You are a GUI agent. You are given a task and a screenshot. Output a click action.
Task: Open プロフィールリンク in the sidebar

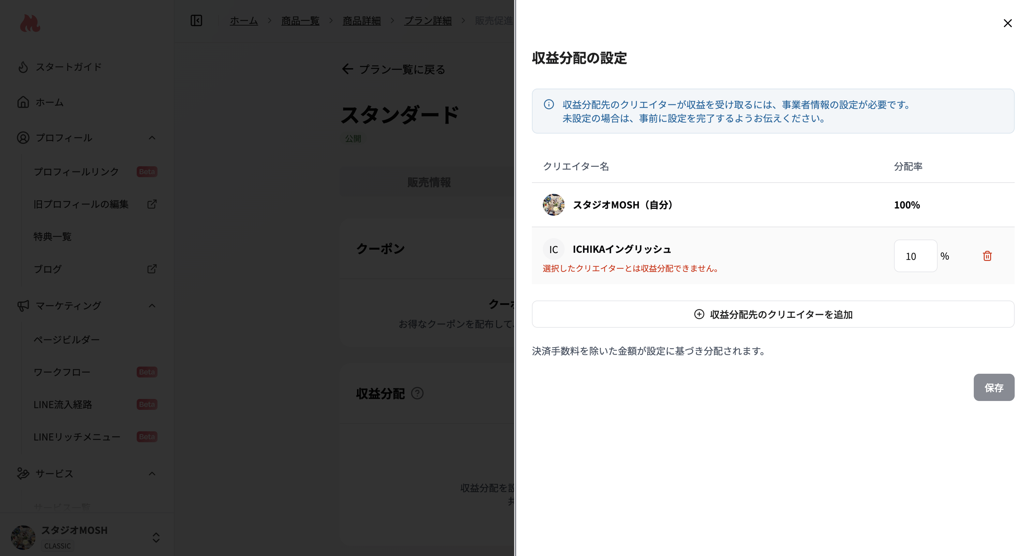(x=76, y=172)
